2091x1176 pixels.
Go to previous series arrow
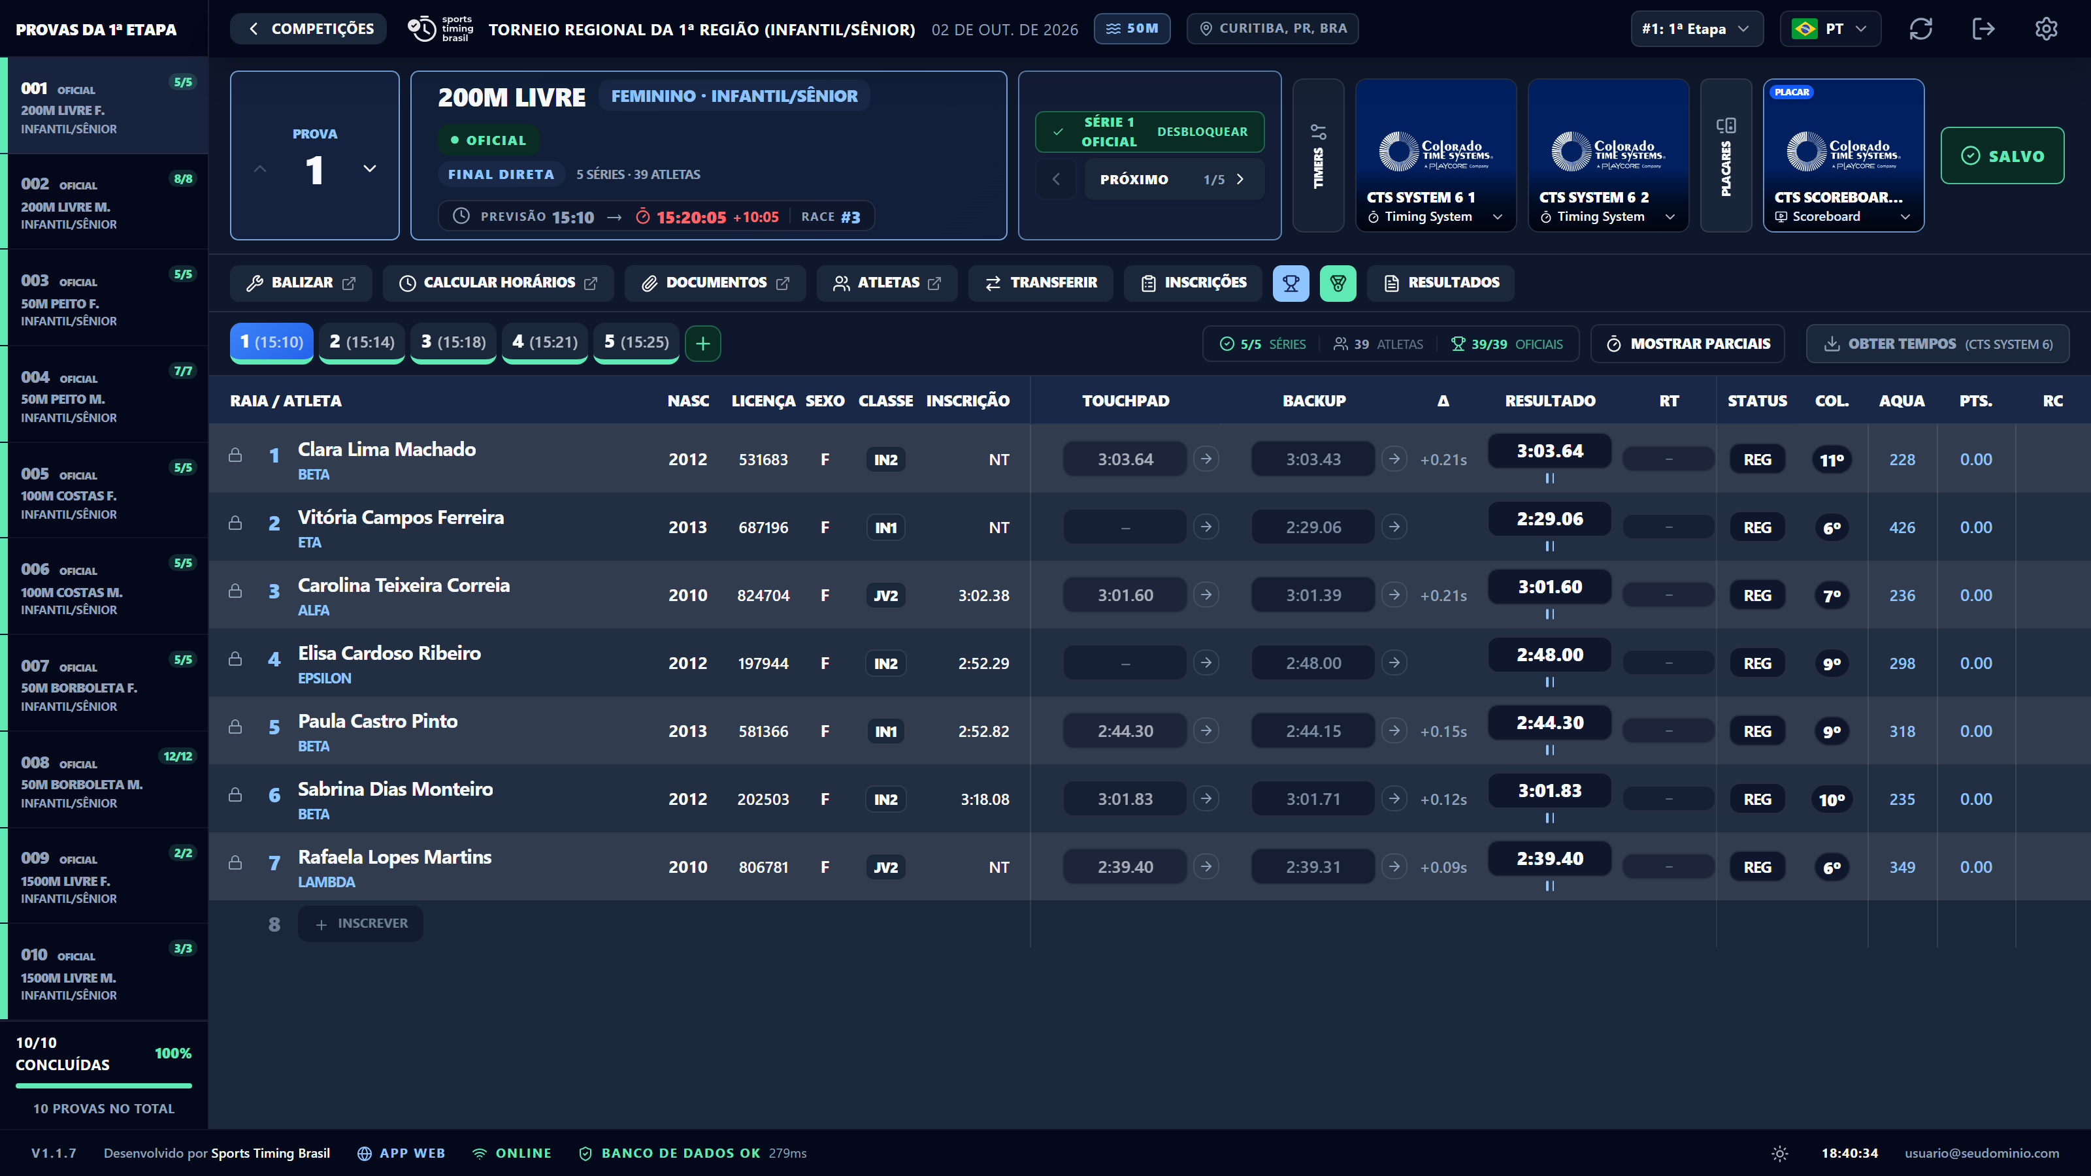click(x=1056, y=180)
